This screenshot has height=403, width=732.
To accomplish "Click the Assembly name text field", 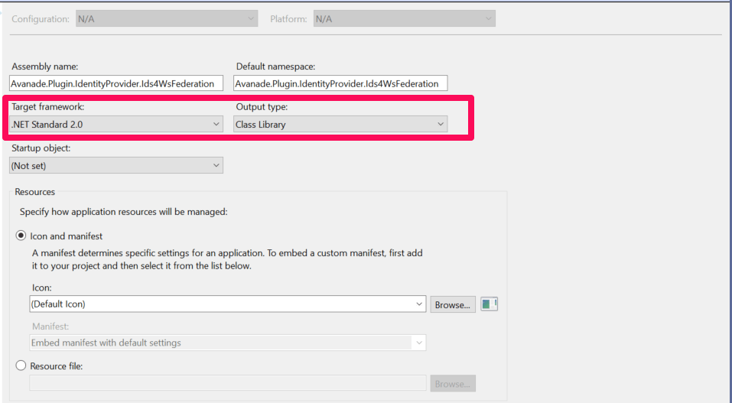I will [x=116, y=83].
